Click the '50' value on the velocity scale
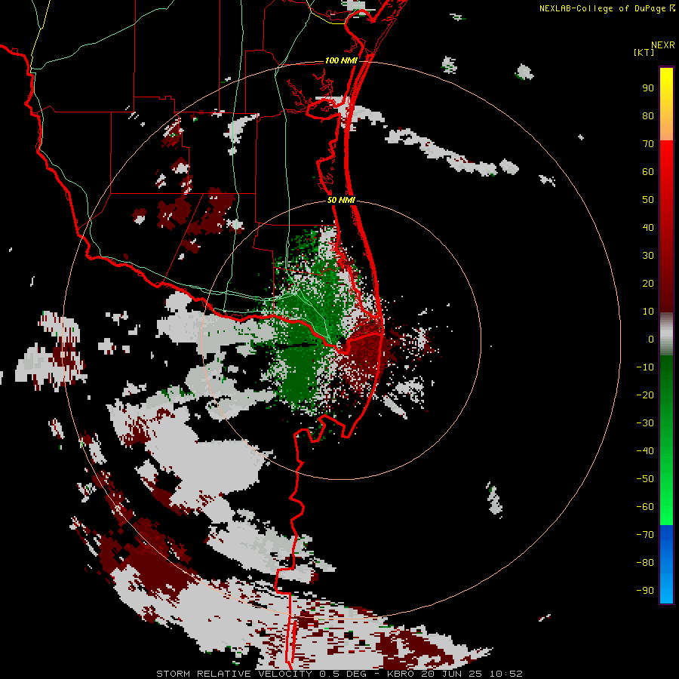 click(x=648, y=200)
